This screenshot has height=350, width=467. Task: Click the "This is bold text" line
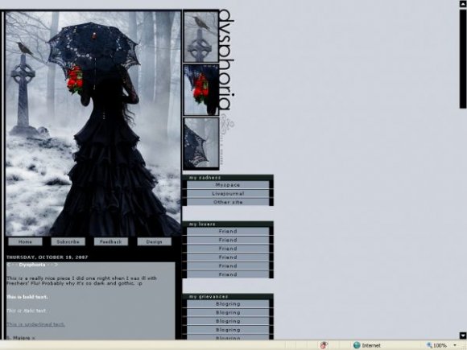(27, 297)
